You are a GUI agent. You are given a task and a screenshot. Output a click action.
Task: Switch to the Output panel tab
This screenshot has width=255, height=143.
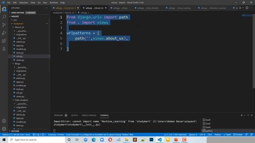pyautogui.click(x=75, y=115)
